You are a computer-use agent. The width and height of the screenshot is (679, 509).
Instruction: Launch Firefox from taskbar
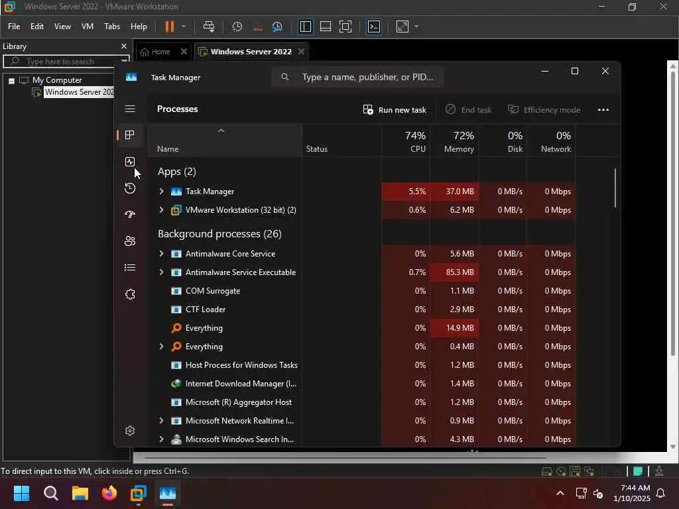click(109, 493)
